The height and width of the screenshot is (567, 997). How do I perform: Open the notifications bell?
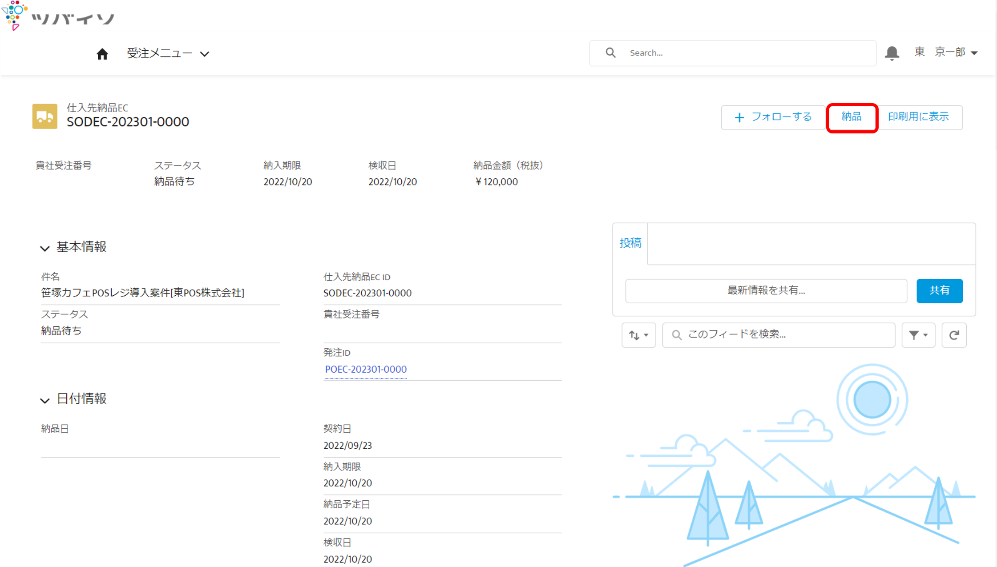892,53
